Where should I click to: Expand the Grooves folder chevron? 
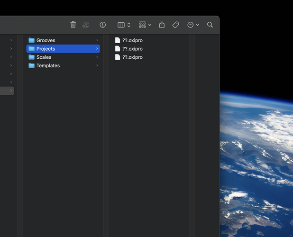tap(97, 40)
